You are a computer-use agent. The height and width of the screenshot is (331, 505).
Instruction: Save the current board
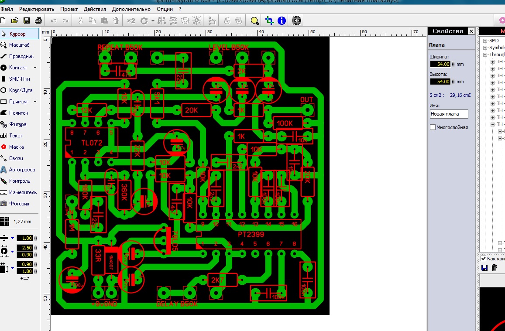coord(27,20)
